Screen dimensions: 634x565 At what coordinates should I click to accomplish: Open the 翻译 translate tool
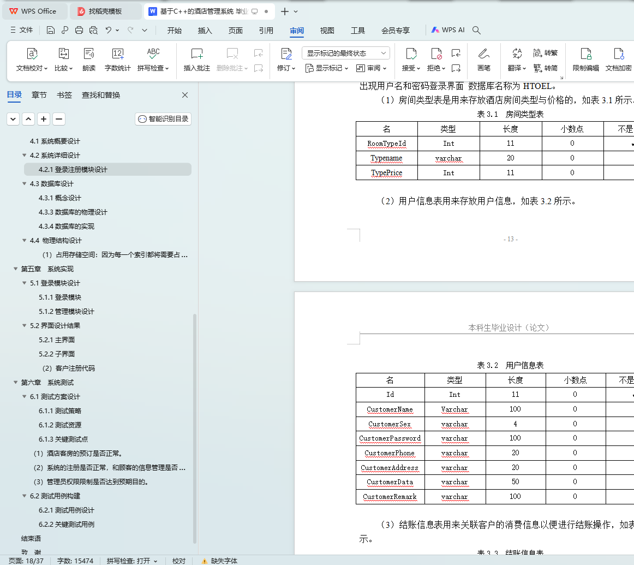coord(517,59)
